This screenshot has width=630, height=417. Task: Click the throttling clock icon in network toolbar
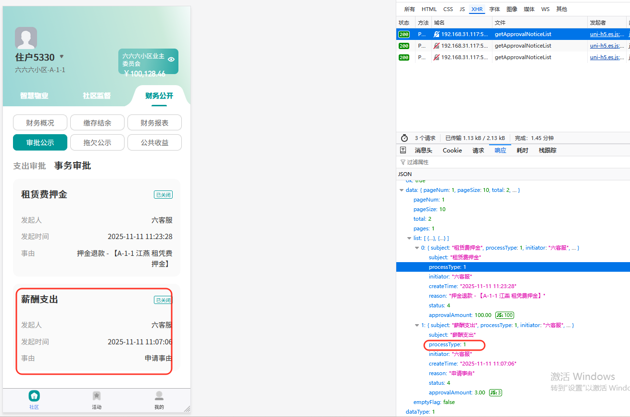(404, 138)
